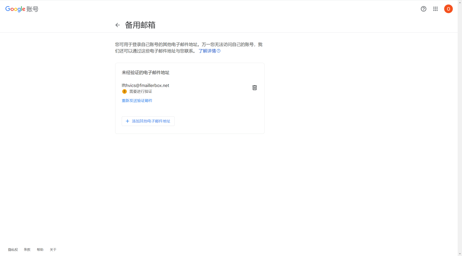
Task: Click the Google logo
Action: (15, 9)
